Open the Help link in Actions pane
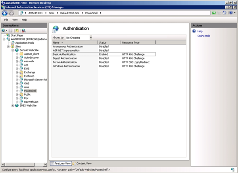This screenshot has height=173, width=238. tap(200, 31)
